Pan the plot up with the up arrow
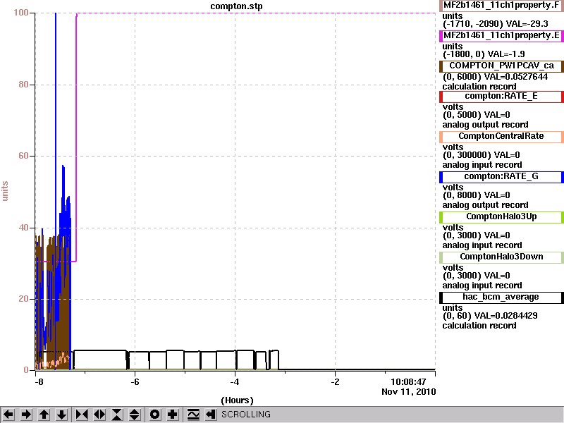 44,415
